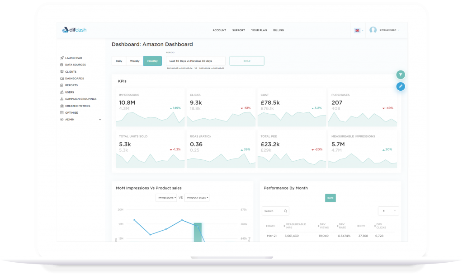Click search magnifier icon in Performance table
The height and width of the screenshot is (274, 463).
[285, 211]
